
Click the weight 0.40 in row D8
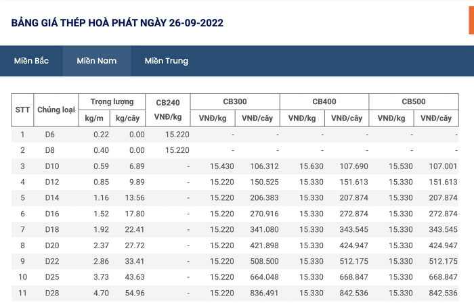coord(102,150)
